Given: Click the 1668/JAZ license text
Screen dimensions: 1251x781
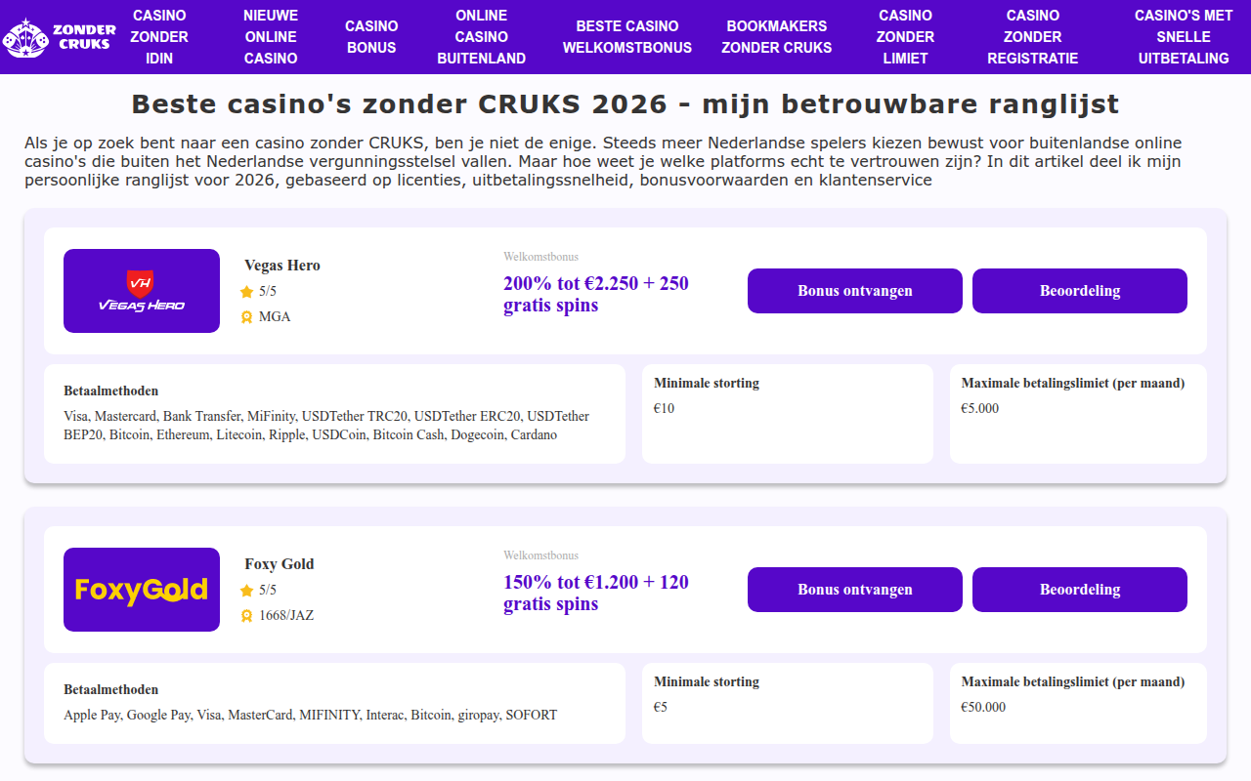Looking at the screenshot, I should point(286,615).
